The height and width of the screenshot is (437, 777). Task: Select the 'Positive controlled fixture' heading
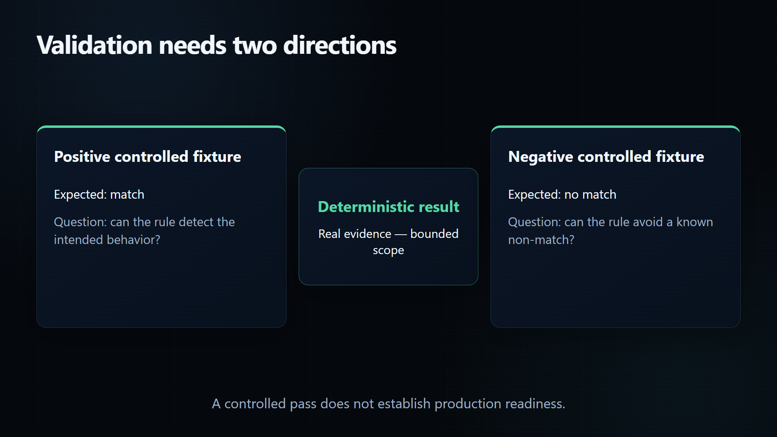click(147, 157)
